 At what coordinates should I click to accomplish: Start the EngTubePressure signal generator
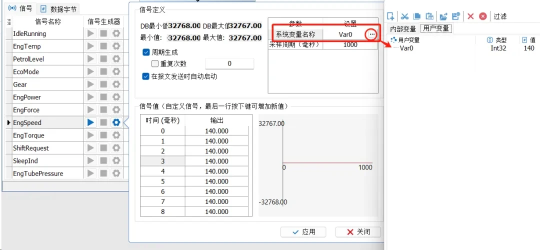point(90,173)
